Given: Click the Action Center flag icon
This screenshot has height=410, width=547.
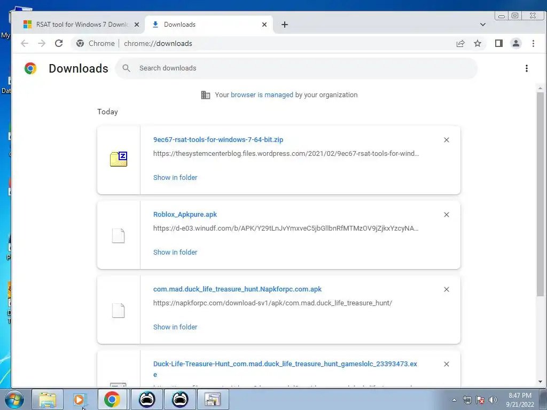Looking at the screenshot, I should coord(480,400).
